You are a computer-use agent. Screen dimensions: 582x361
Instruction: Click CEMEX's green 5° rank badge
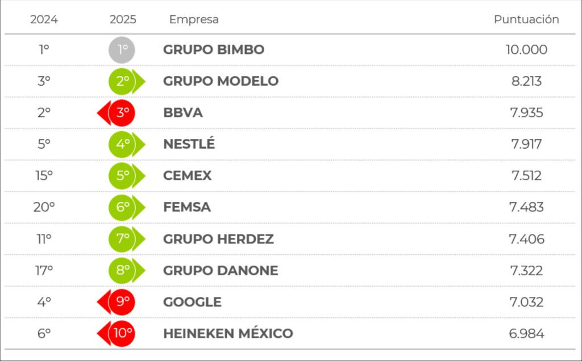(123, 176)
